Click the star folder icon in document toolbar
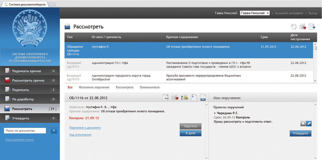The image size is (322, 160). (x=184, y=98)
